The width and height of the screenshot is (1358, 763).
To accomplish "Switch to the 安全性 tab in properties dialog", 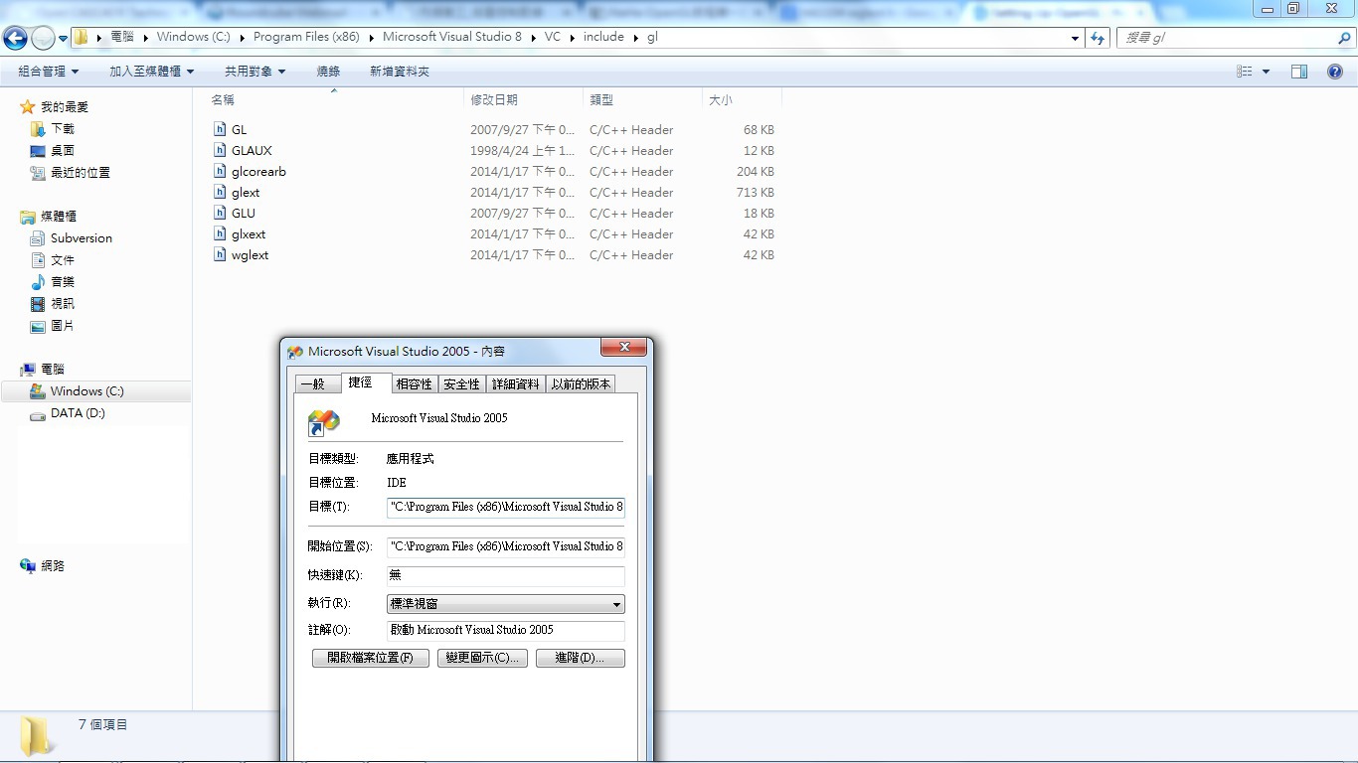I will pyautogui.click(x=461, y=384).
